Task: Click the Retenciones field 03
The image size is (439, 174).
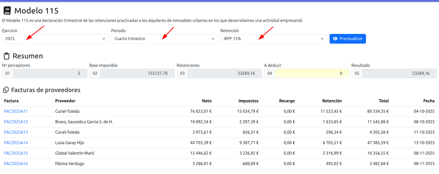Action: (x=224, y=73)
